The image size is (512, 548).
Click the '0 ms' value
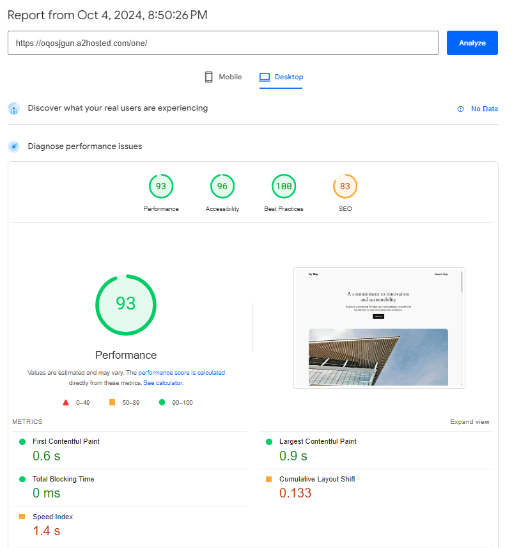point(47,493)
